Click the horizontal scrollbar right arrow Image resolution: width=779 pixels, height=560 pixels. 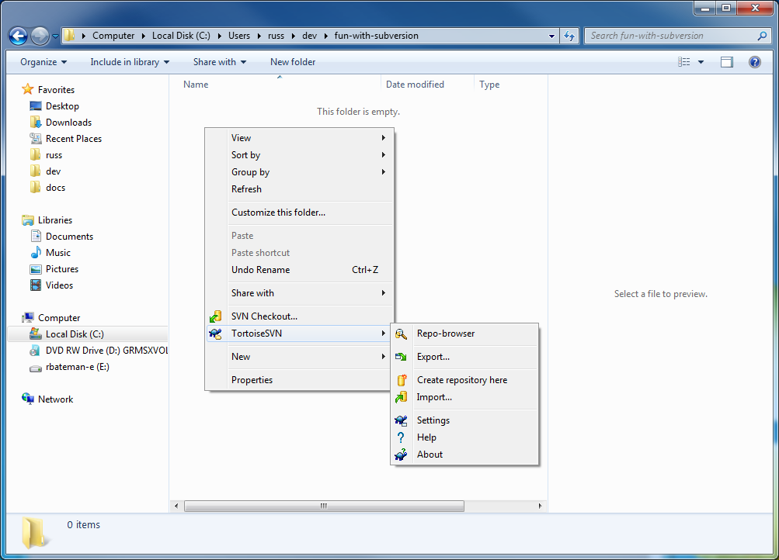point(540,506)
